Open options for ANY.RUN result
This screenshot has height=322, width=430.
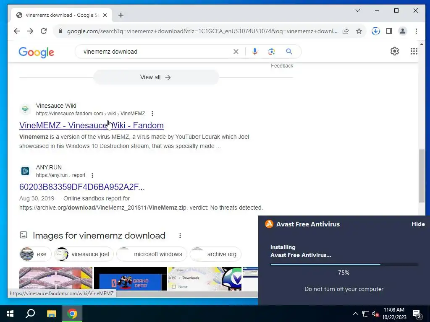tap(92, 175)
